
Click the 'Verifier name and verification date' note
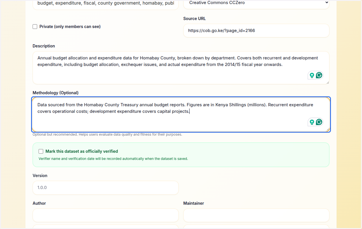pyautogui.click(x=113, y=158)
